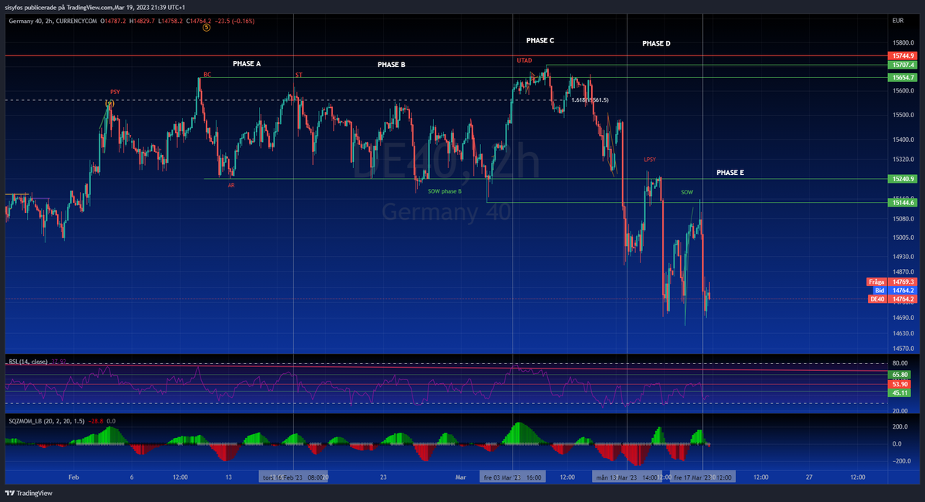The width and height of the screenshot is (925, 502).
Task: Click the TradingView logo at bottom left
Action: pos(27,494)
